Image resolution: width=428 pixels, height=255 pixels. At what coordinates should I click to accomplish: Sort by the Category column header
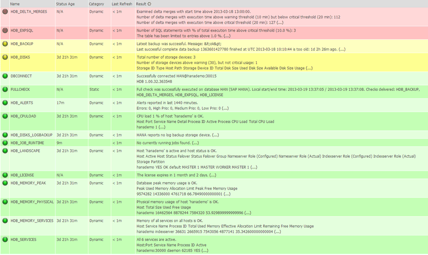pyautogui.click(x=96, y=4)
